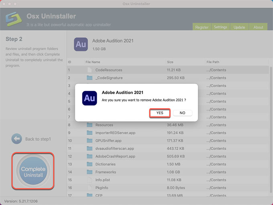This screenshot has width=273, height=205.
Task: Click the Back to step1 label
Action: [38, 139]
